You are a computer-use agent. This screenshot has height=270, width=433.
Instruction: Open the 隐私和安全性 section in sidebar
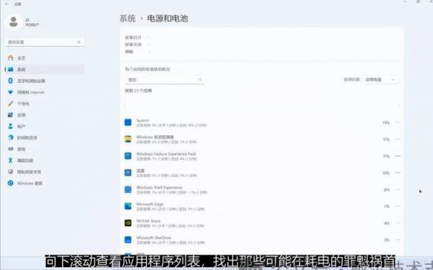[x=45, y=172]
